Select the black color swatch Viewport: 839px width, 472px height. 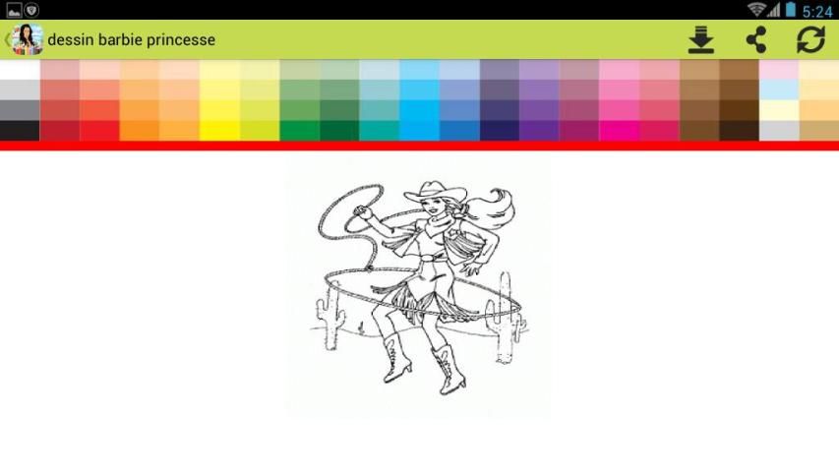tap(20, 130)
